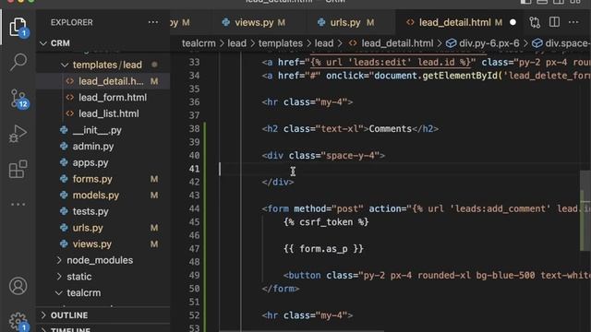This screenshot has width=591, height=332.
Task: Show additional views ellipsis in activity bar
Action: [x=18, y=205]
